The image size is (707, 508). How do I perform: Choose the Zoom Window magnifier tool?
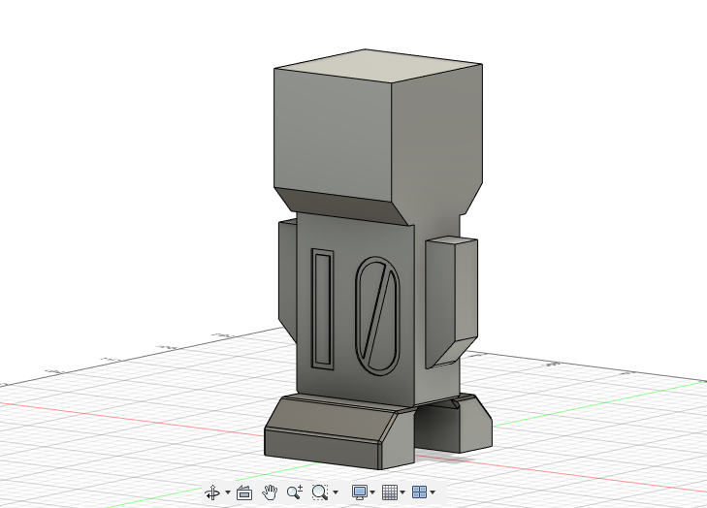point(320,492)
